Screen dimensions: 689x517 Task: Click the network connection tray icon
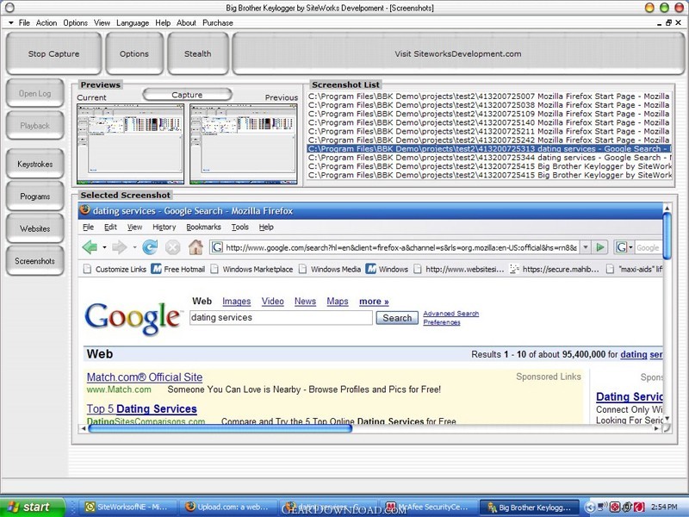(x=604, y=507)
